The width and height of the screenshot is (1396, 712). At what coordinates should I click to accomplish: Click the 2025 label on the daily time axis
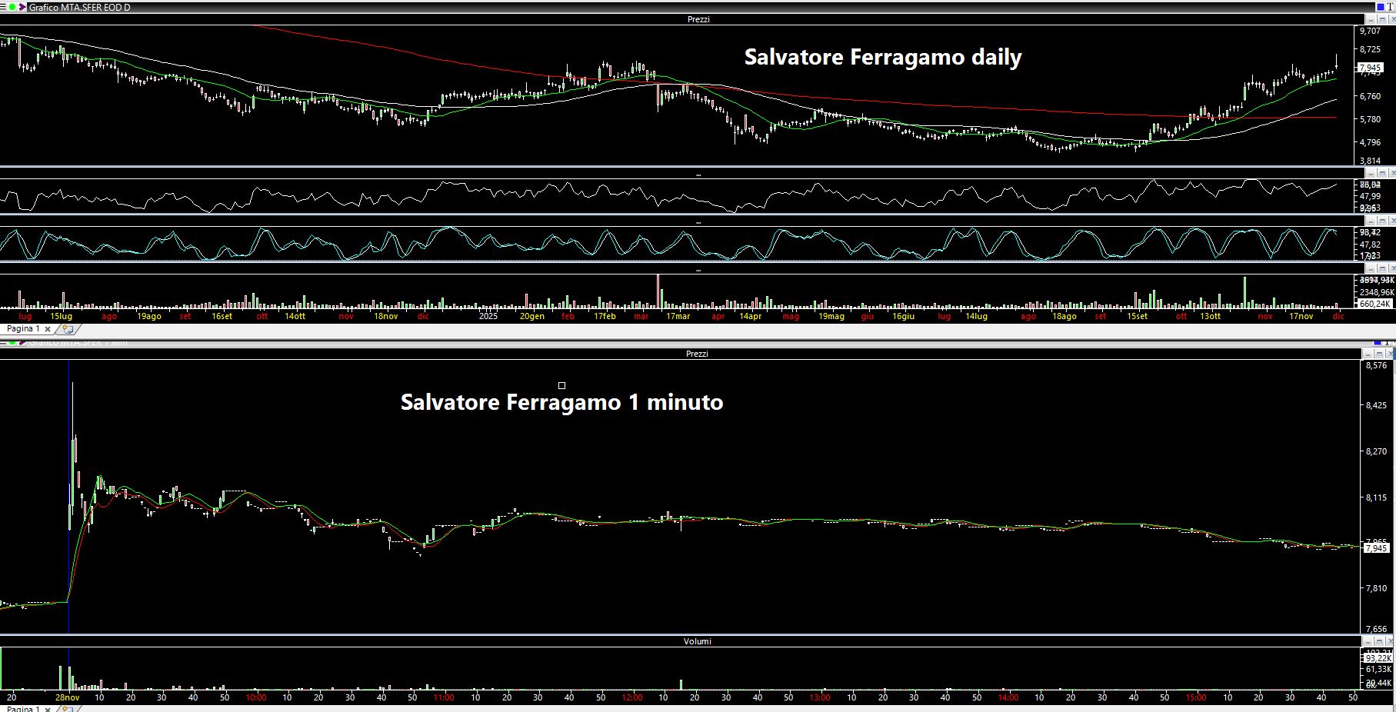point(488,316)
